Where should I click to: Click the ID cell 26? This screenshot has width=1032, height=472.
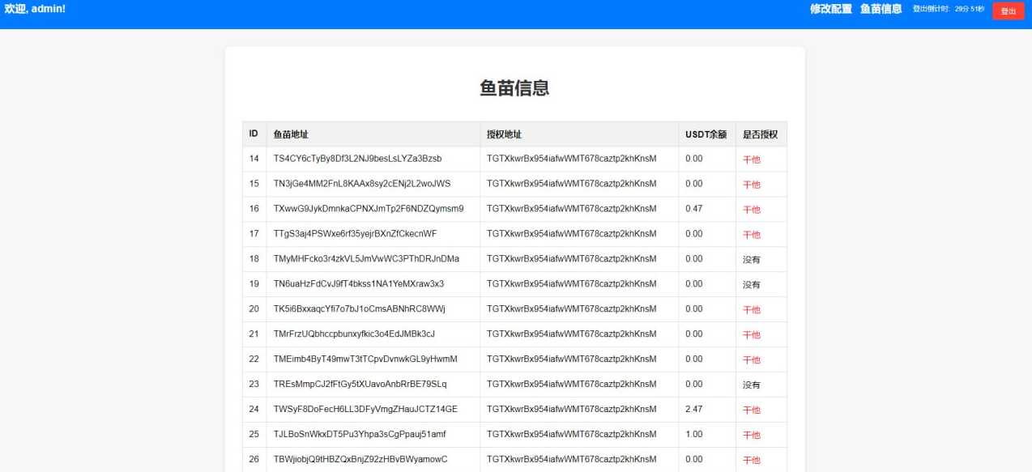click(254, 460)
